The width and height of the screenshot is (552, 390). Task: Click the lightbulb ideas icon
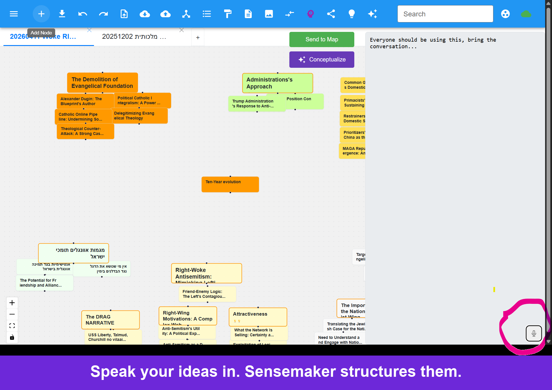(352, 14)
